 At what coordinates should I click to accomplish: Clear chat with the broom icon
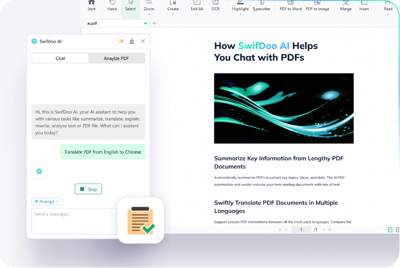132,41
